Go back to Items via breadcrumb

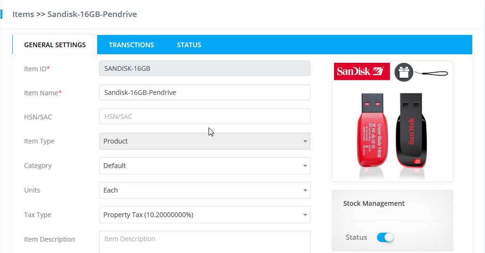point(23,14)
